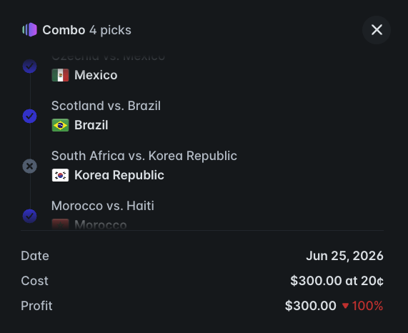This screenshot has width=408, height=333.
Task: Click the X status icon for Korea Republic
Action: pos(30,166)
